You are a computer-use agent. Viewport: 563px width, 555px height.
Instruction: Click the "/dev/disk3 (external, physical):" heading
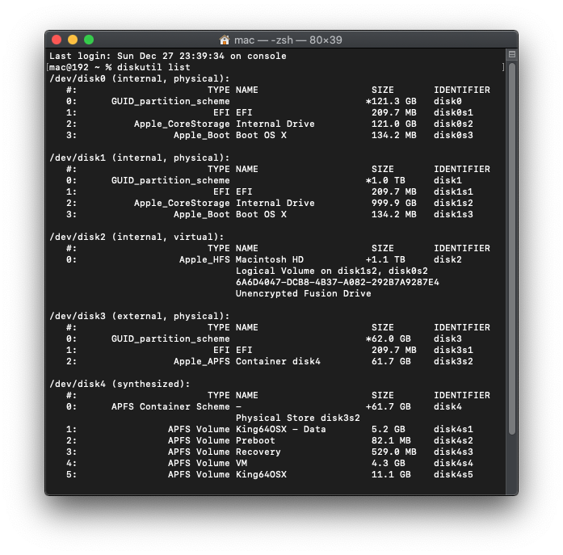click(x=139, y=316)
